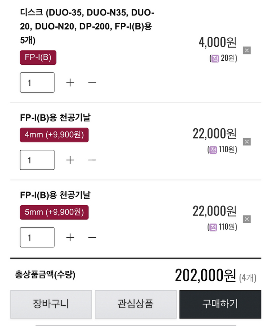272x326 pixels.
Task: Click quantity field for disc item
Action: (x=37, y=82)
